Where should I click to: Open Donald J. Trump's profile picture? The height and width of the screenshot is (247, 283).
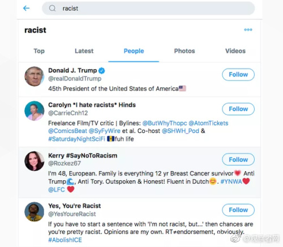click(35, 76)
